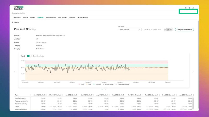Viewport: 209px width, 117px height.
Task: Click the May 2024 (actual) column header
Action: click(55, 95)
